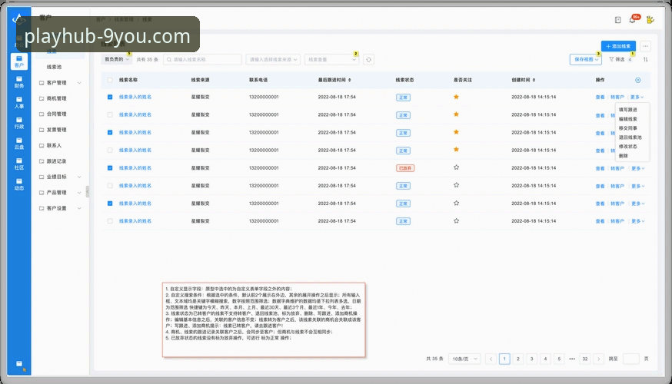Open the 财务 module in the blue sidebar
Viewport: 672px width, 384px height.
[19, 81]
